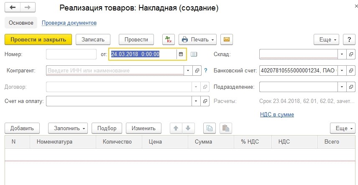Expand the Склад dropdown list
The height and width of the screenshot is (185, 358).
pos(342,54)
